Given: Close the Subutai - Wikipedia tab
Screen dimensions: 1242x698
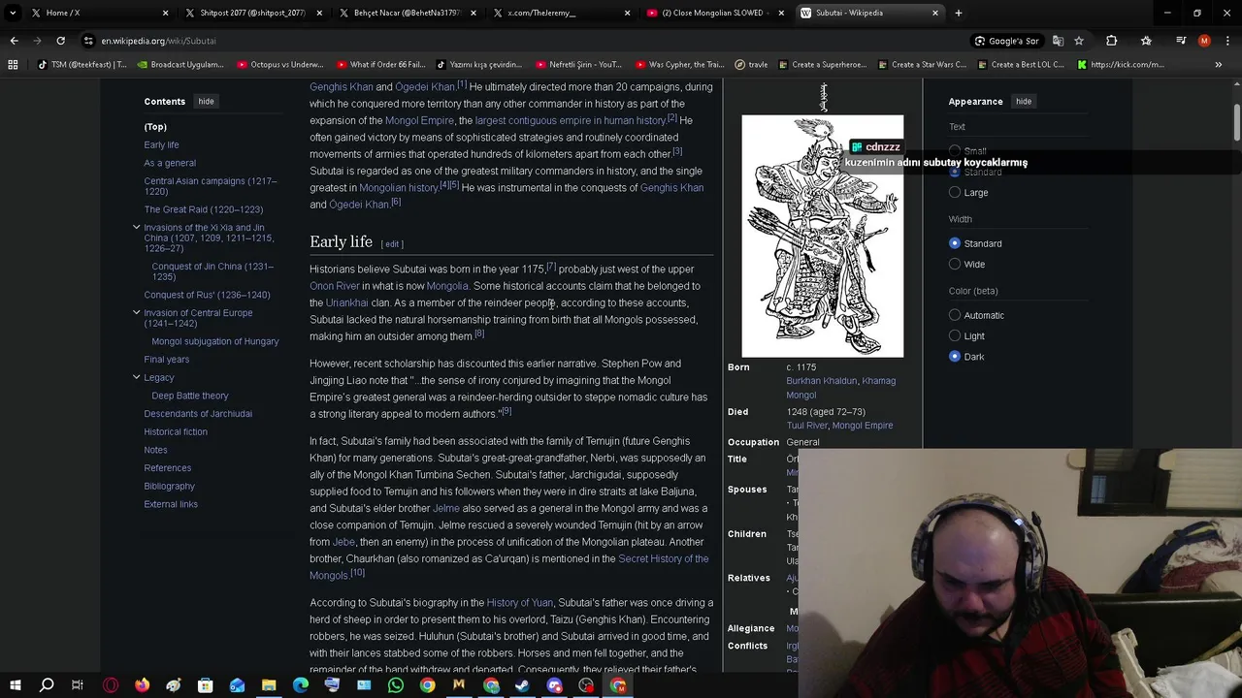Looking at the screenshot, I should [935, 13].
